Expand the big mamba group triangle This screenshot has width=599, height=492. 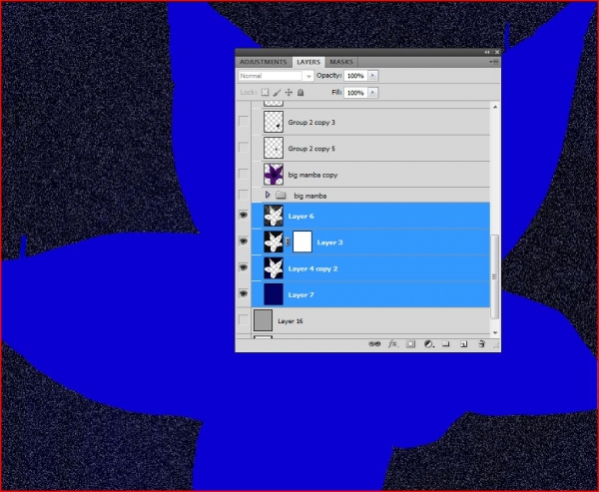[x=268, y=195]
